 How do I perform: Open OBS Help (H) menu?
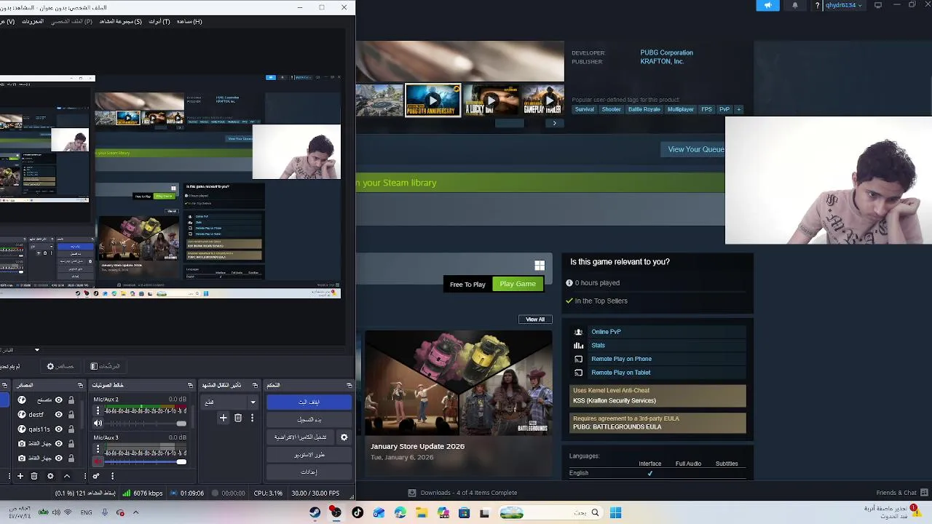[x=189, y=21]
